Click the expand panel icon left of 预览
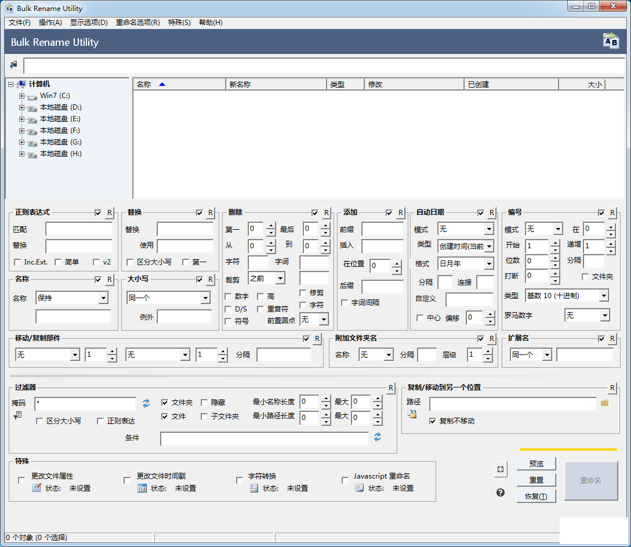The width and height of the screenshot is (631, 547). click(x=500, y=469)
